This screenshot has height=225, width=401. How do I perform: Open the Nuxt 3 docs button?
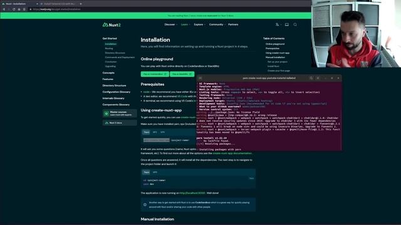120,122
